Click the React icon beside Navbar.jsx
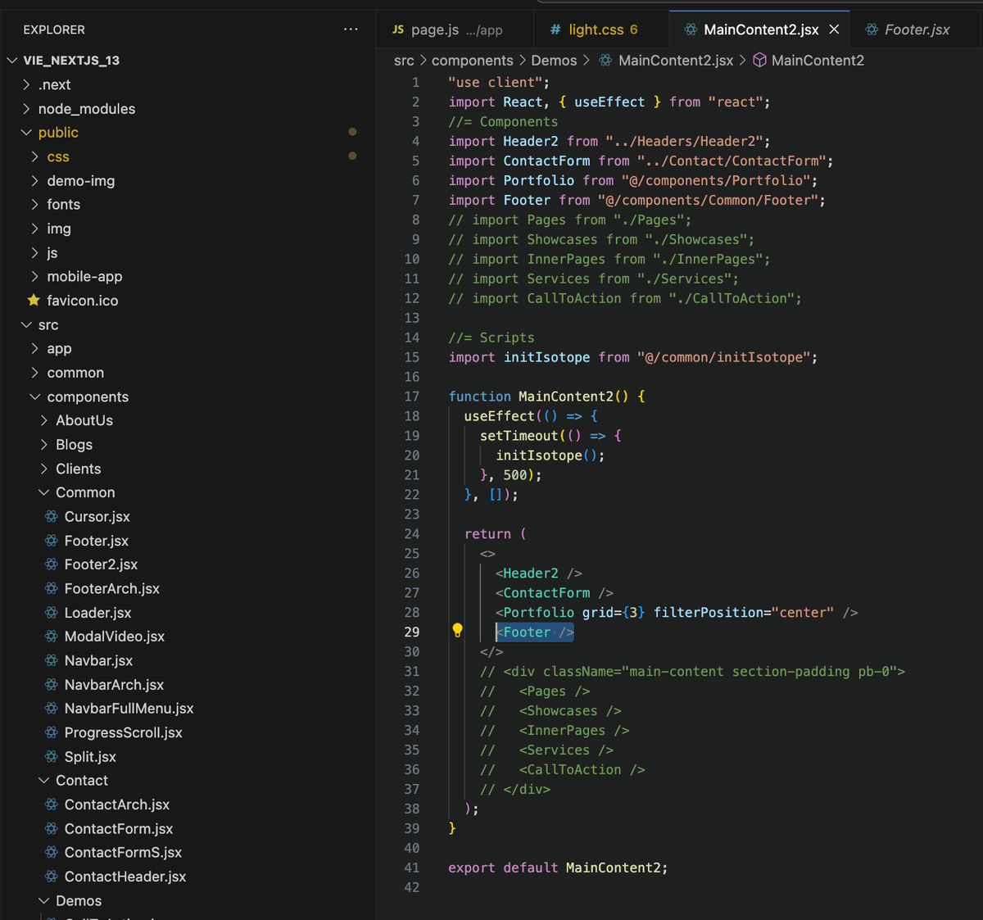 (52, 660)
